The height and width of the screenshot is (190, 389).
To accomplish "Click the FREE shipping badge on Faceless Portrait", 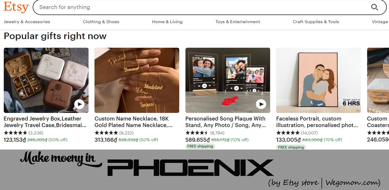I will pos(291,147).
